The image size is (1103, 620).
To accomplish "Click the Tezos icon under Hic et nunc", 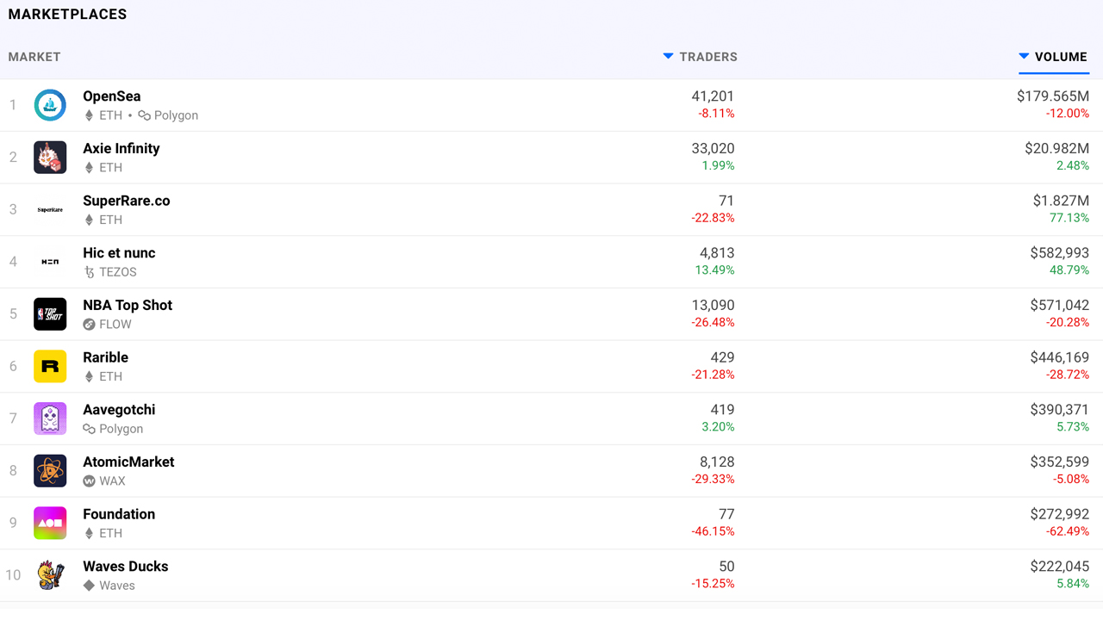I will click(x=89, y=272).
